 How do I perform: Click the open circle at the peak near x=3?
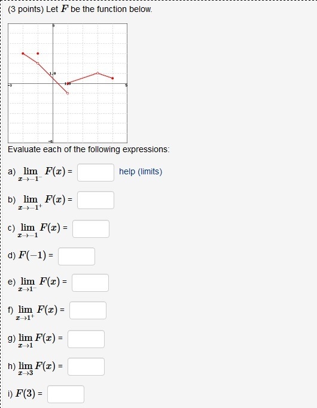(97, 73)
